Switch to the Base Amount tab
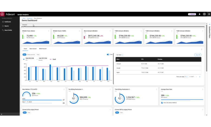Screen dimensions: 211x127 33,49
